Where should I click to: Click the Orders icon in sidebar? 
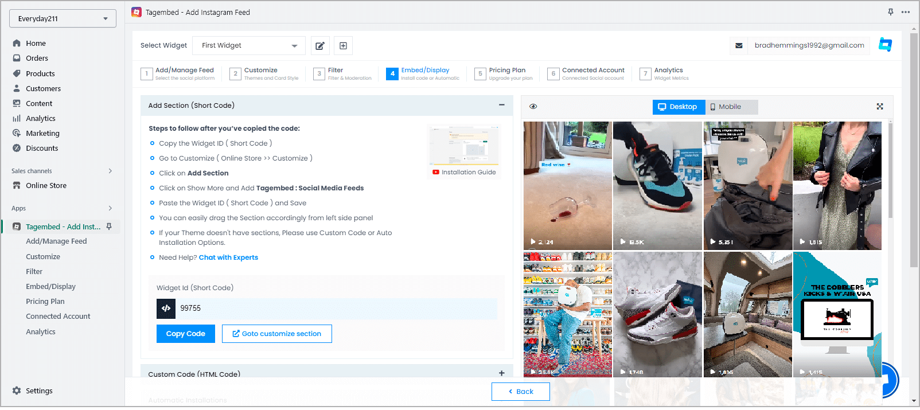17,58
